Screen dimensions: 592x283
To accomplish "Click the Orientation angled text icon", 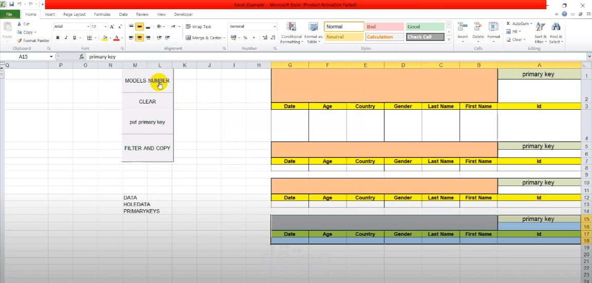I will 159,27.
